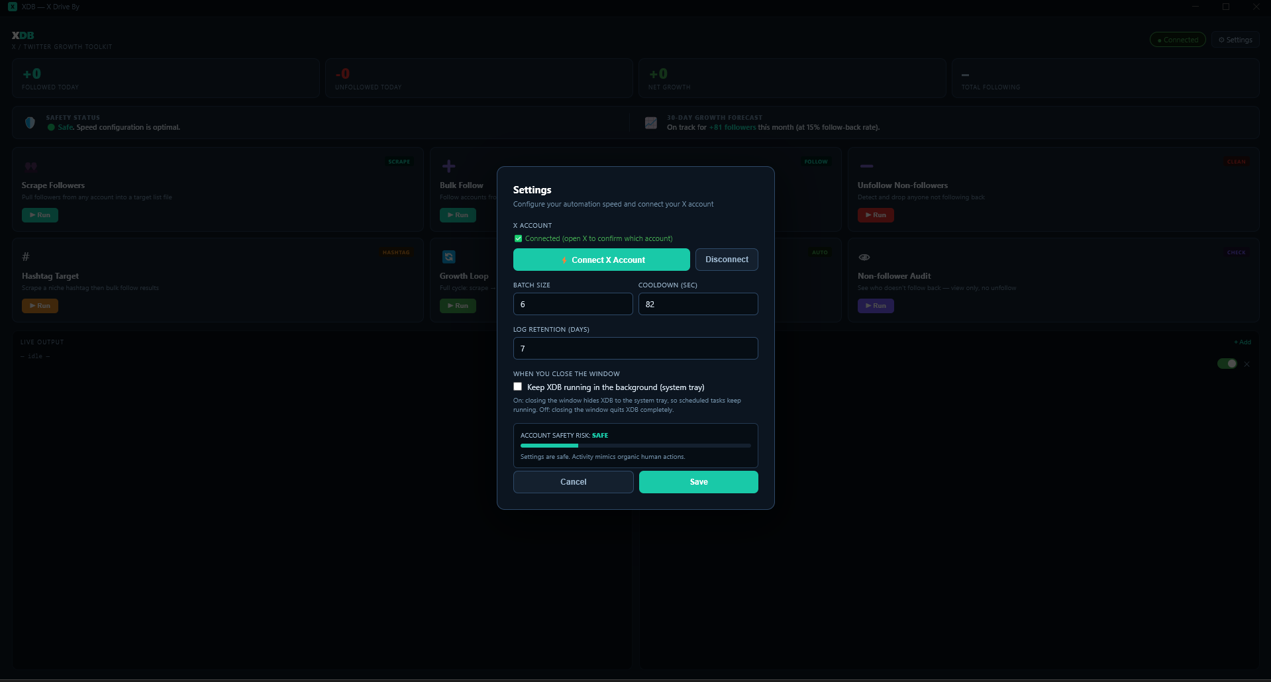Viewport: 1271px width, 682px height.
Task: Toggle the Connected account checkbox
Action: point(518,238)
